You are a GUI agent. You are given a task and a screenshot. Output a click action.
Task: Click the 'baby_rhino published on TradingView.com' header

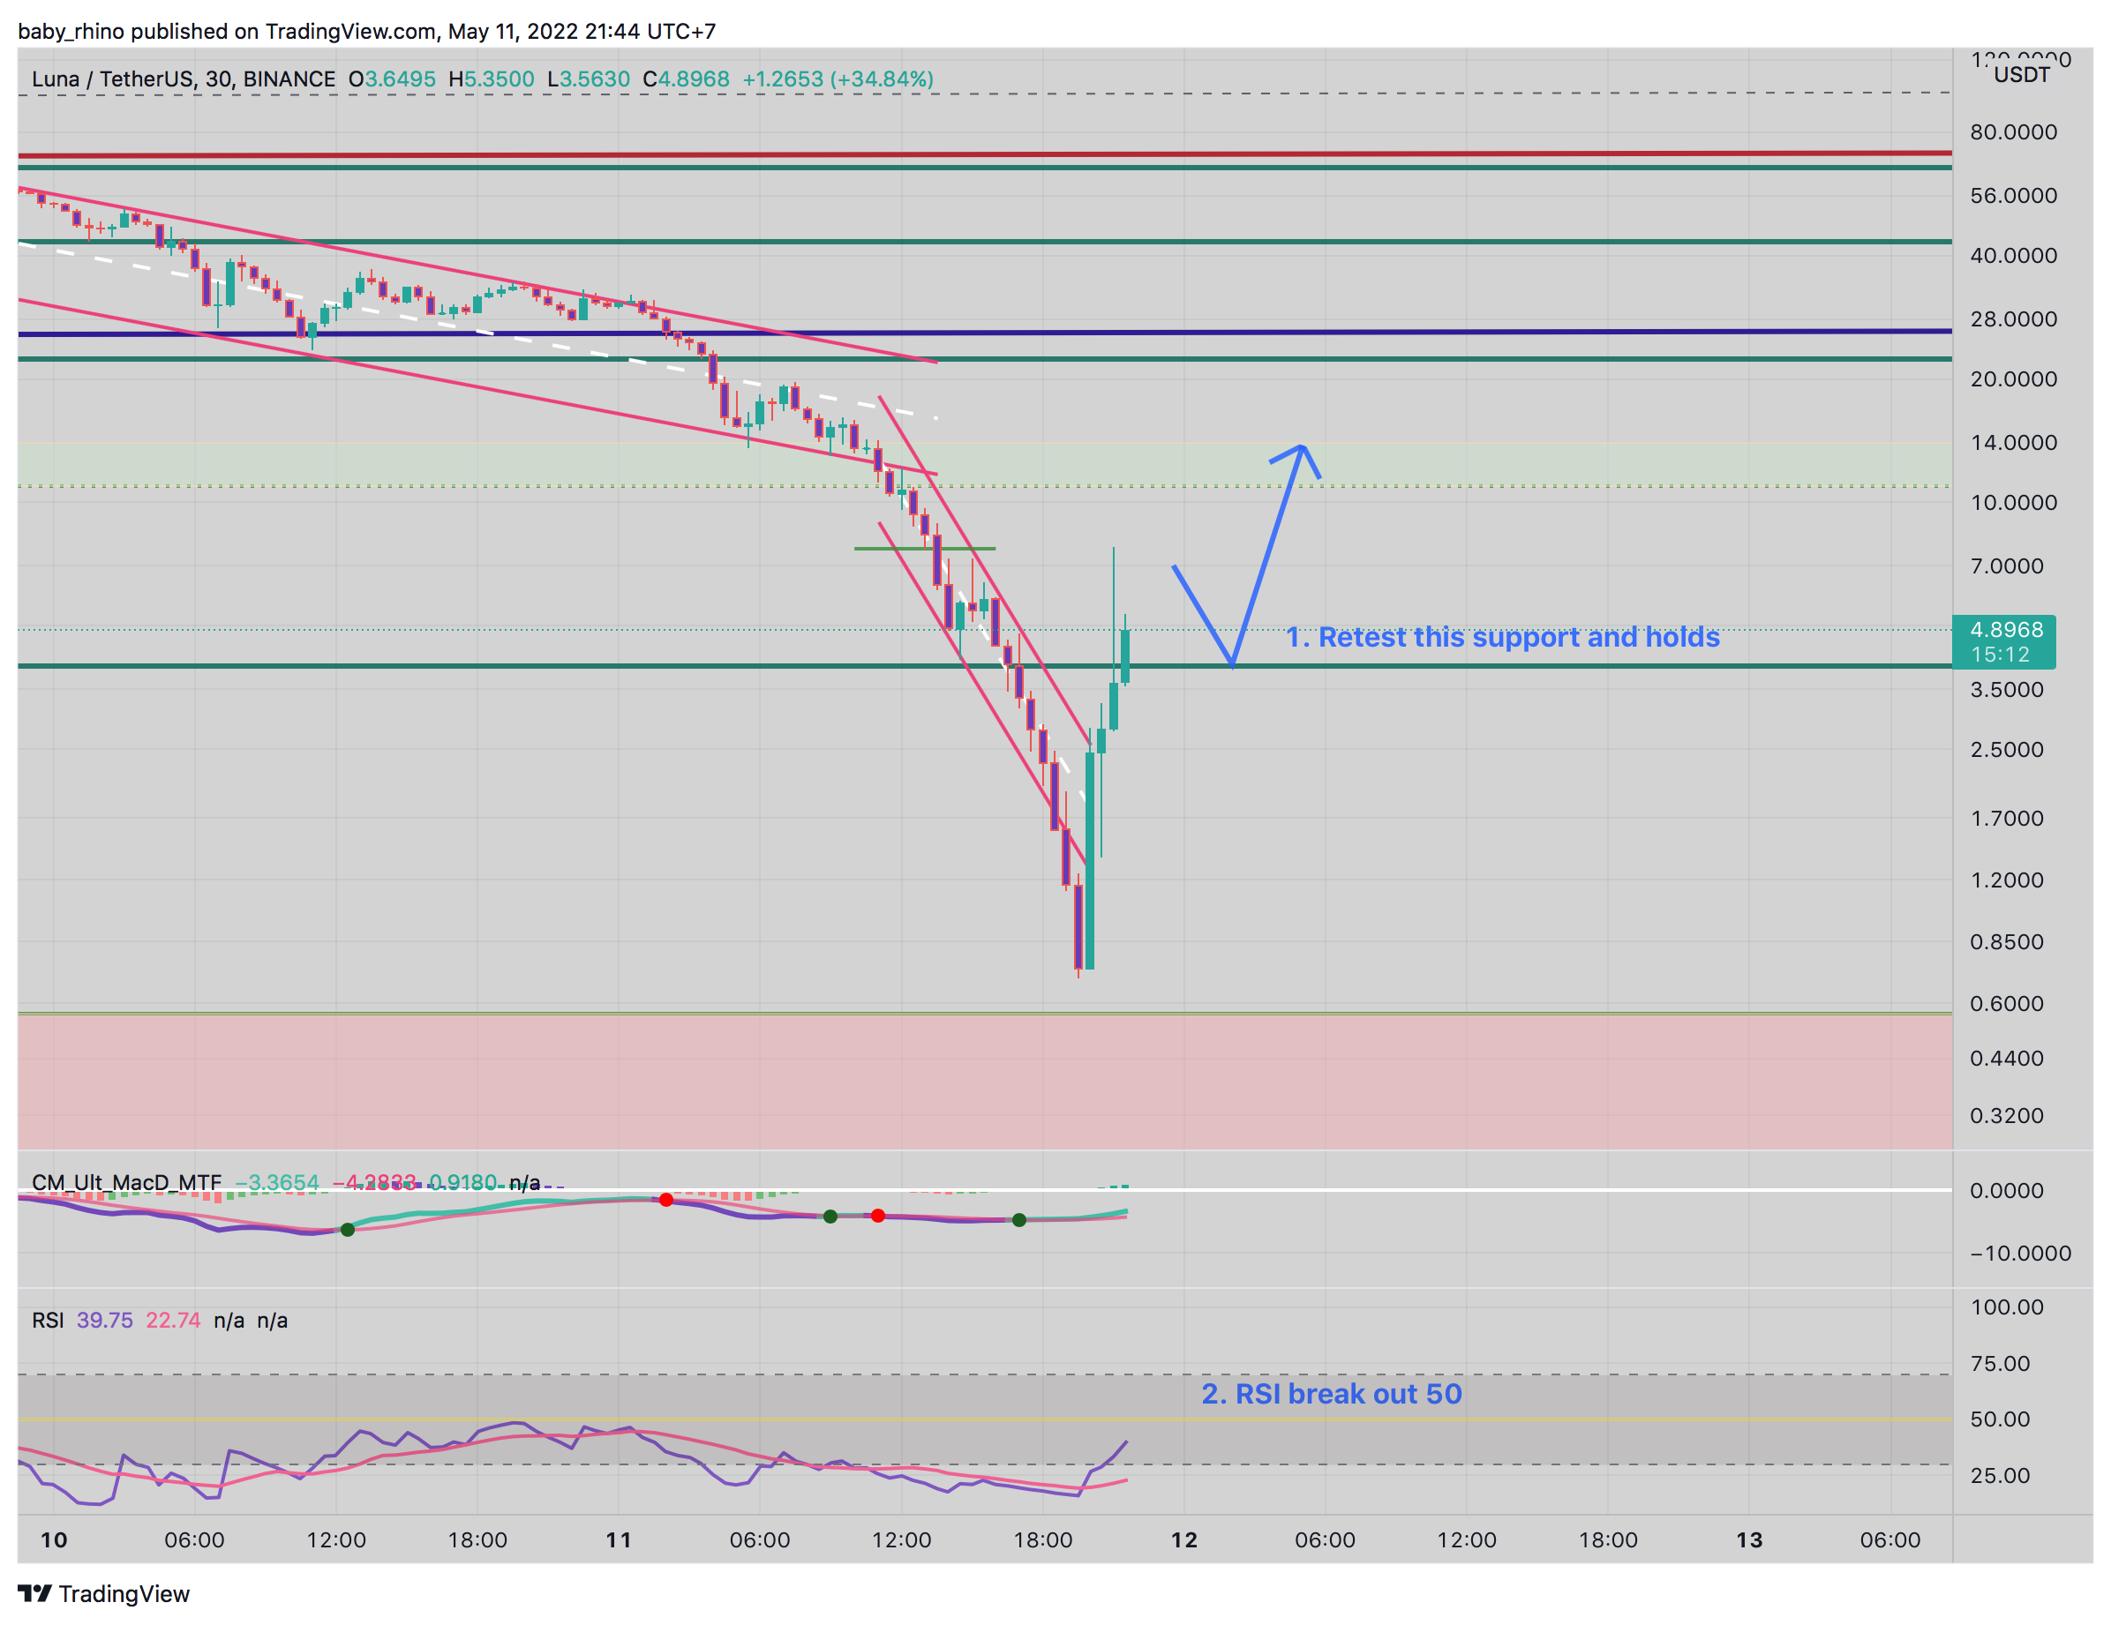pos(228,31)
